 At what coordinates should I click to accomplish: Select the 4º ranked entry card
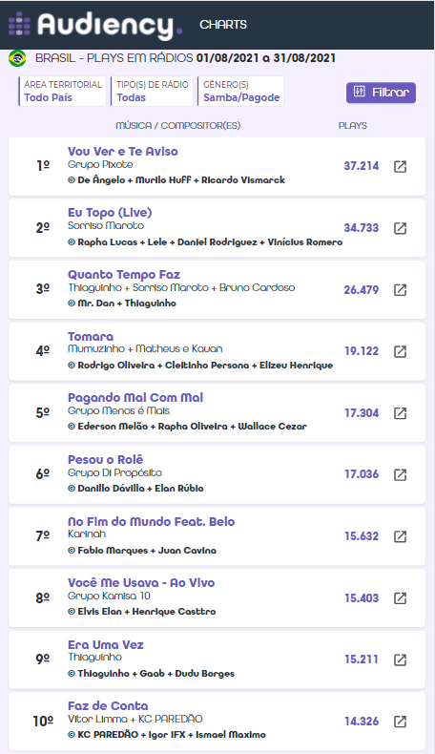coord(217,351)
